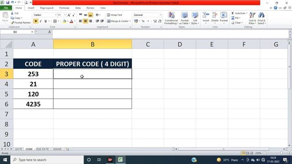This screenshot has width=292, height=164.
Task: Apply comma style formatting
Action: point(148,21)
